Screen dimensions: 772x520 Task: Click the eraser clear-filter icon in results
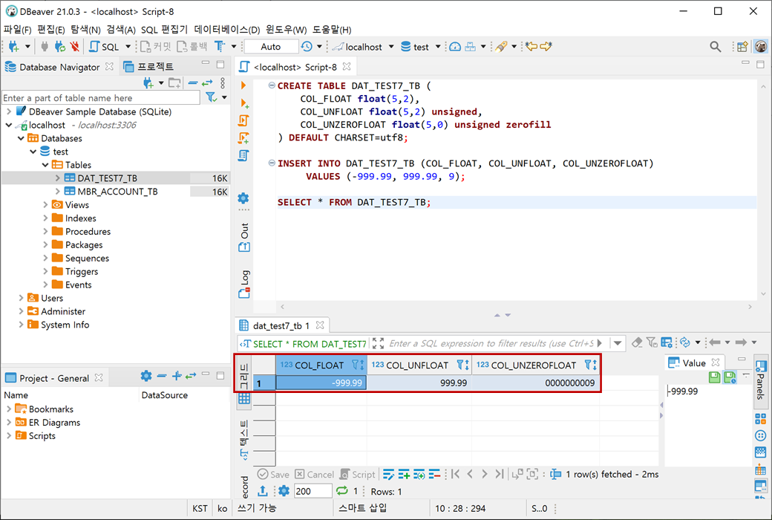point(637,342)
